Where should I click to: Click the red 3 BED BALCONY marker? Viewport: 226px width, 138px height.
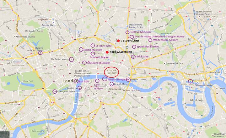coord(118,41)
